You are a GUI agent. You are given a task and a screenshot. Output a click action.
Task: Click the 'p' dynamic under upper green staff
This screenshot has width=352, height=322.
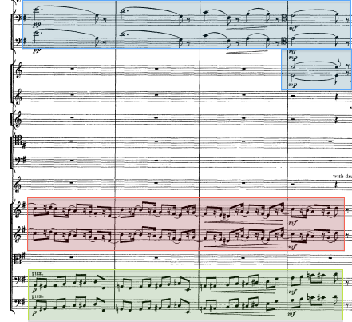click(34, 291)
